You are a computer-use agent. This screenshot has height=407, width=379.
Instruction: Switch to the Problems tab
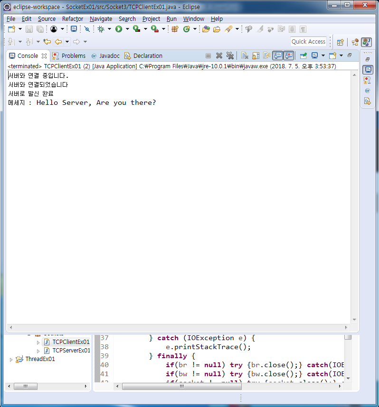coord(69,56)
